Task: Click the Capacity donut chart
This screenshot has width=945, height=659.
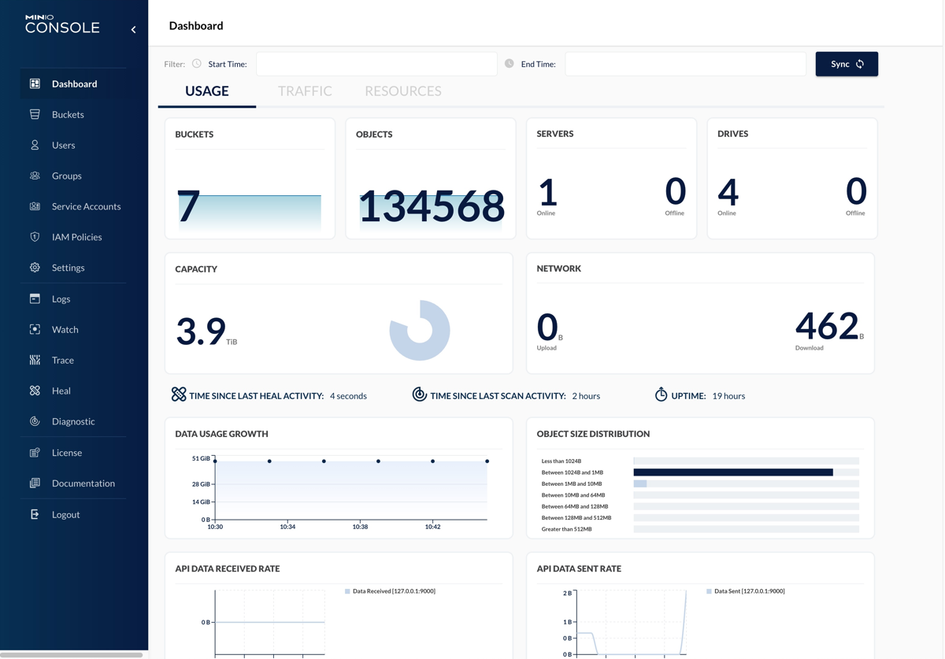Action: point(420,330)
